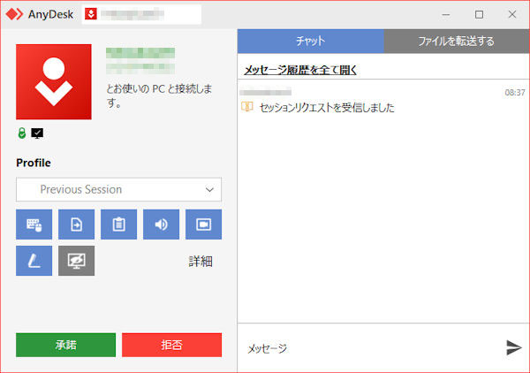The width and height of the screenshot is (530, 373).
Task: Click the red AnyDesk user avatar
Action: pyautogui.click(x=54, y=82)
